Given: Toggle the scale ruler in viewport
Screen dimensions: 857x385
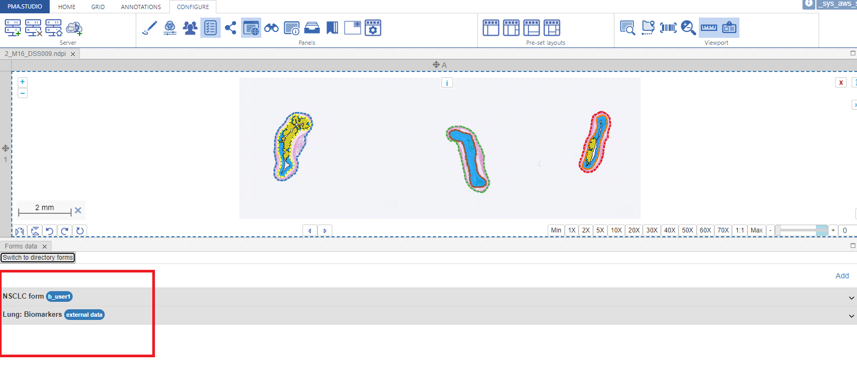Looking at the screenshot, I should tap(708, 28).
